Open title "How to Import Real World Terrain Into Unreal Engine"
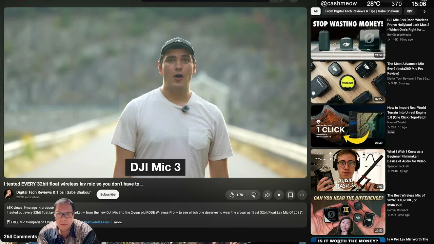Viewport: 434px width, 244px height. click(407, 113)
